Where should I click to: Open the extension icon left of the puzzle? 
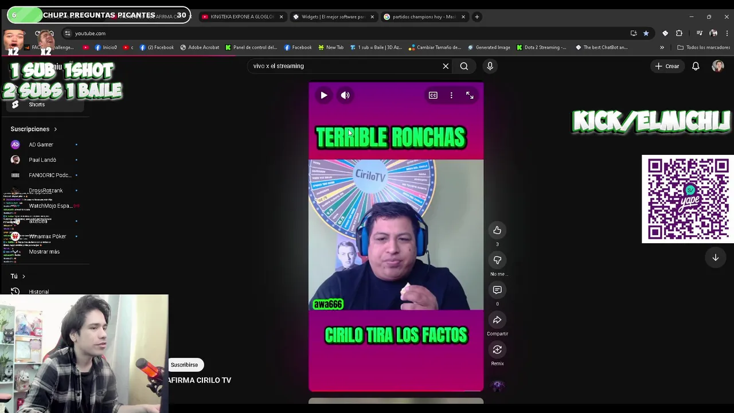click(x=665, y=33)
